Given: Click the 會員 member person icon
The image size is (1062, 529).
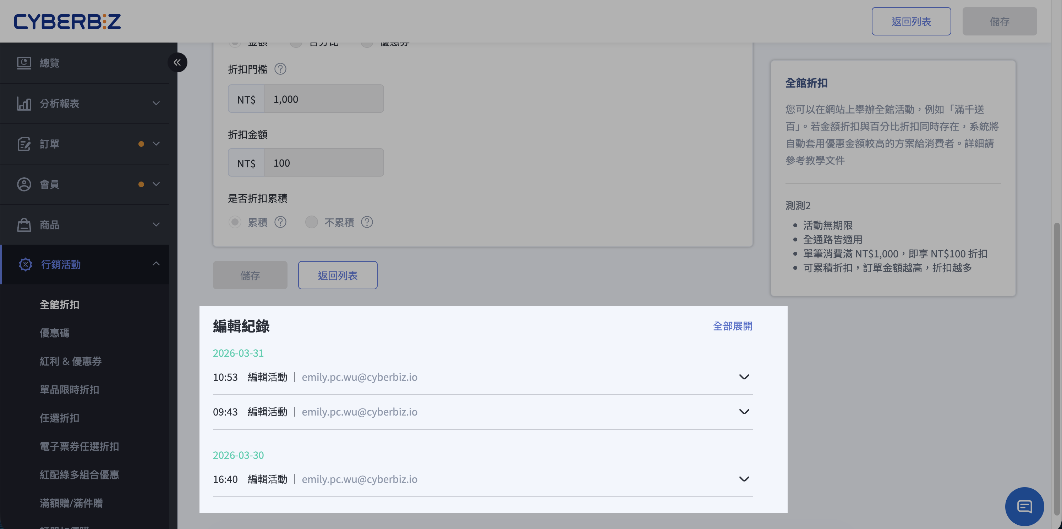Looking at the screenshot, I should [24, 184].
